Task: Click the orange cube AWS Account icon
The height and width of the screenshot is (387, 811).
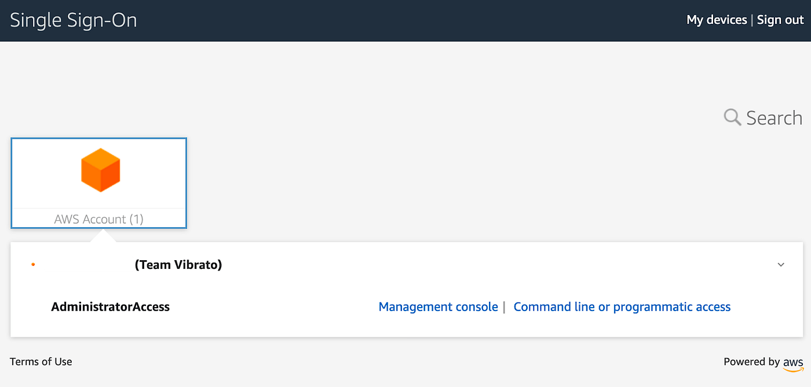Action: [x=100, y=170]
